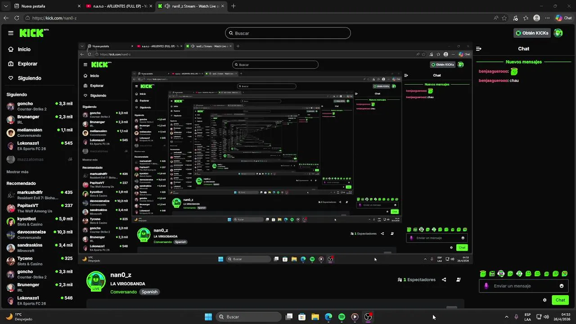576x324 pixels.
Task: Switch to n.a.n.o - AFLUENTES YouTube tab
Action: [120, 6]
